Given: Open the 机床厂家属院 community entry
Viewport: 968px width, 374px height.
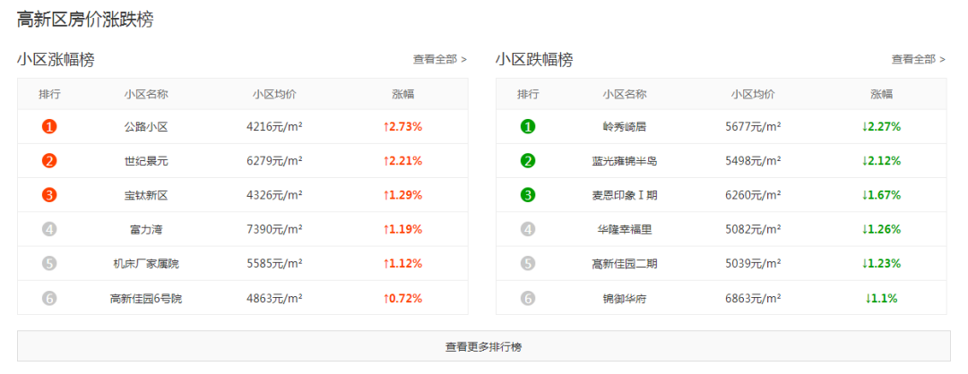Looking at the screenshot, I should point(146,264).
